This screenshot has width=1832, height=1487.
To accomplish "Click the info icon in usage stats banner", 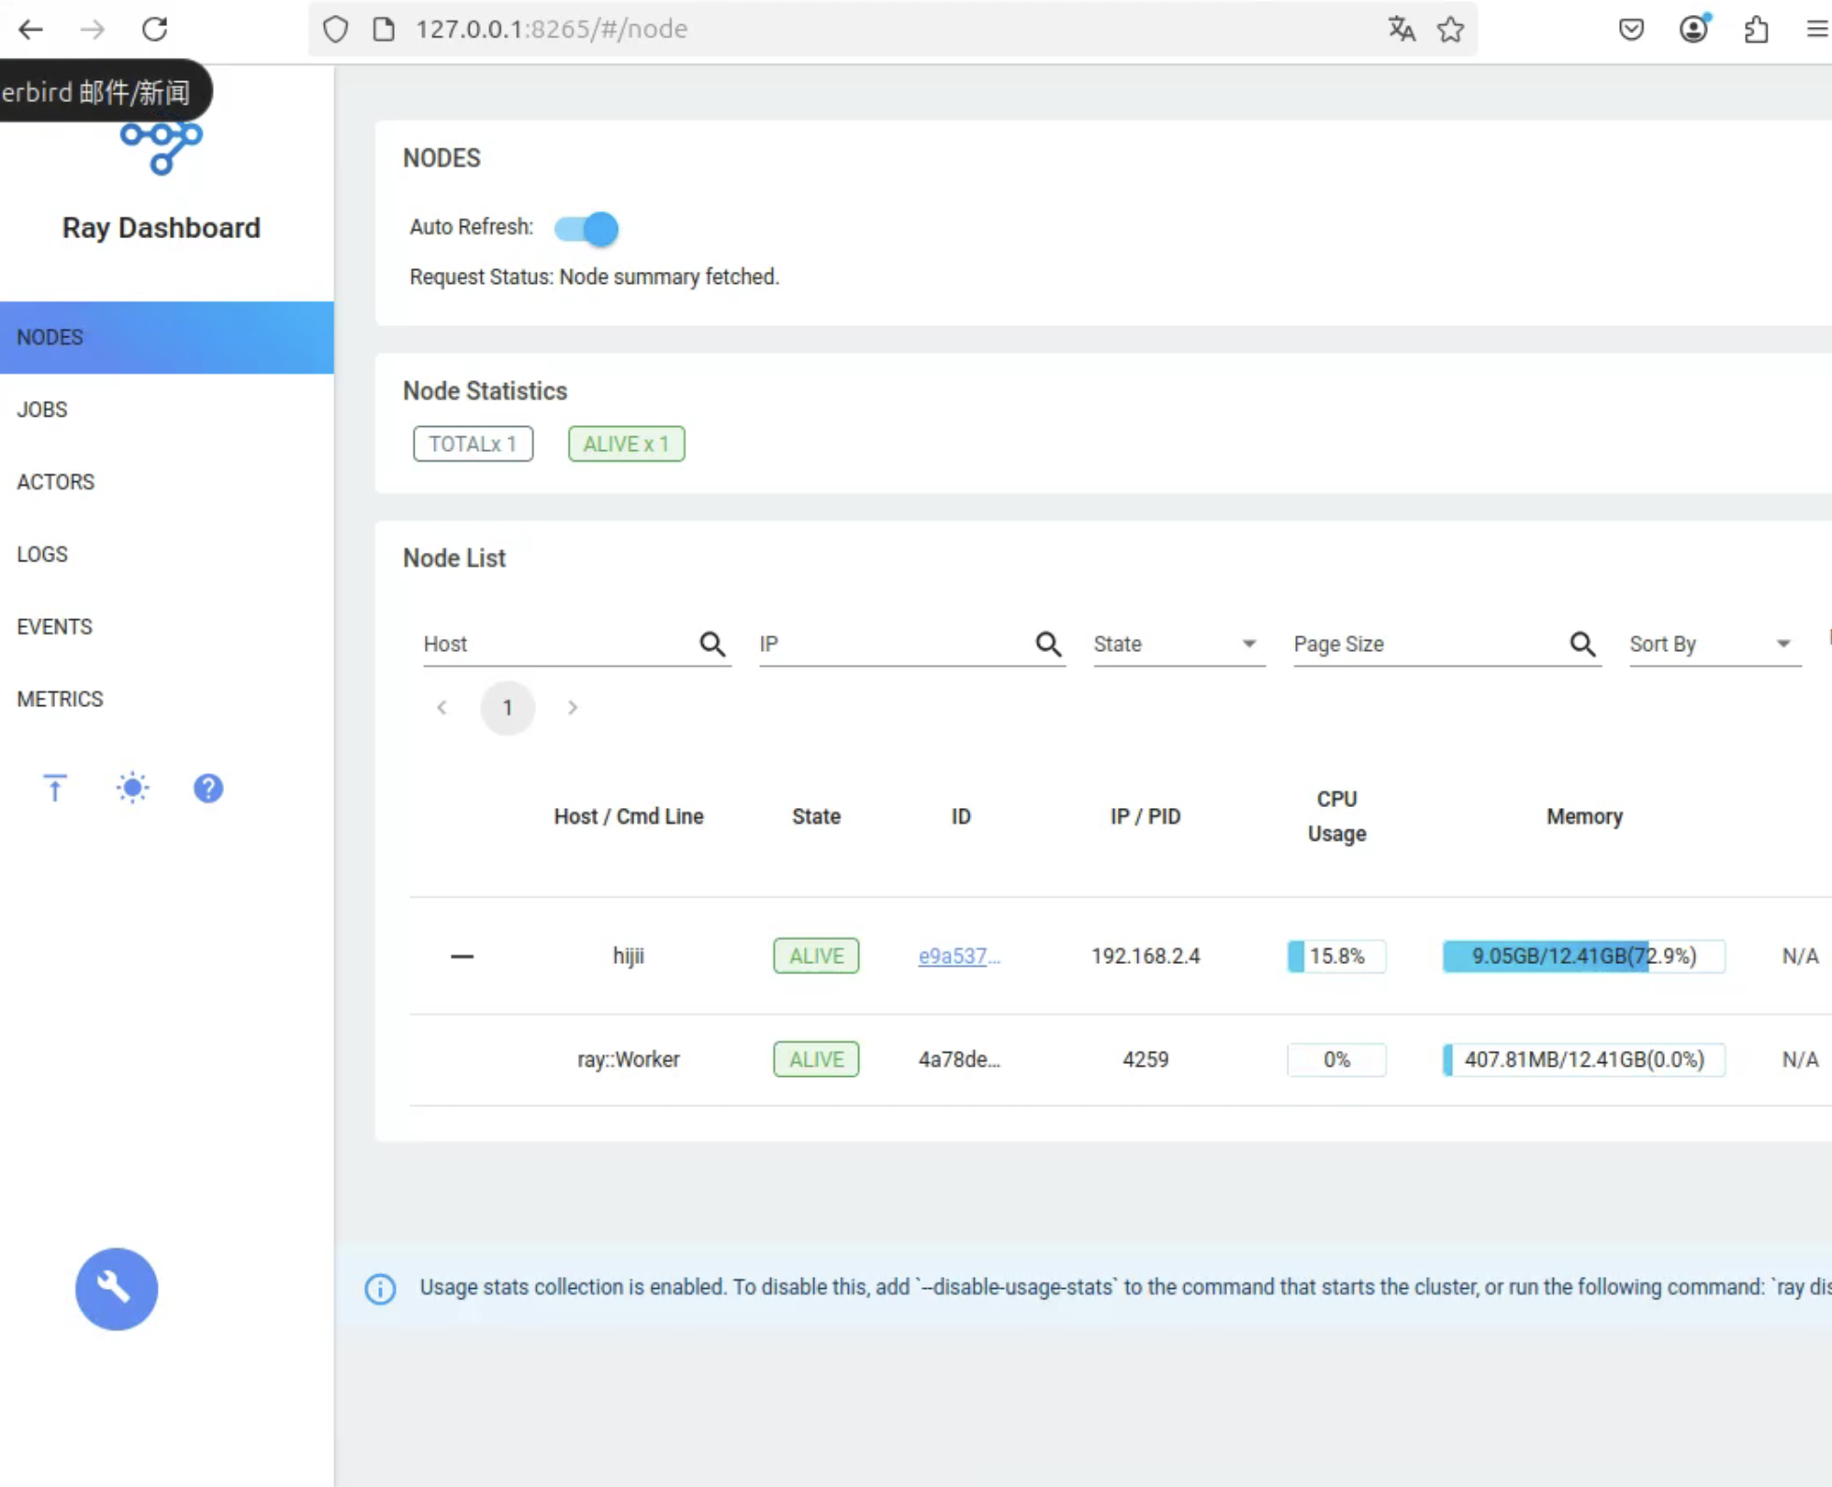I will [380, 1288].
